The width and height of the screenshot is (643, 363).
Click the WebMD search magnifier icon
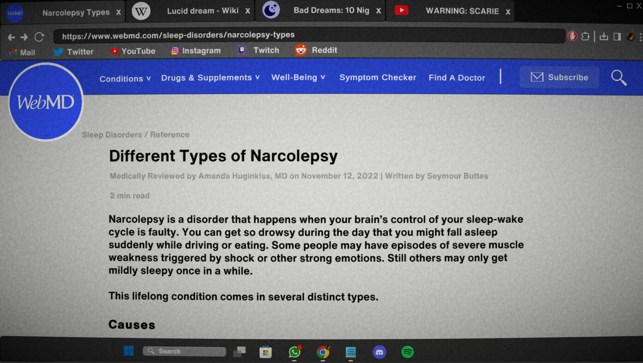(x=619, y=77)
